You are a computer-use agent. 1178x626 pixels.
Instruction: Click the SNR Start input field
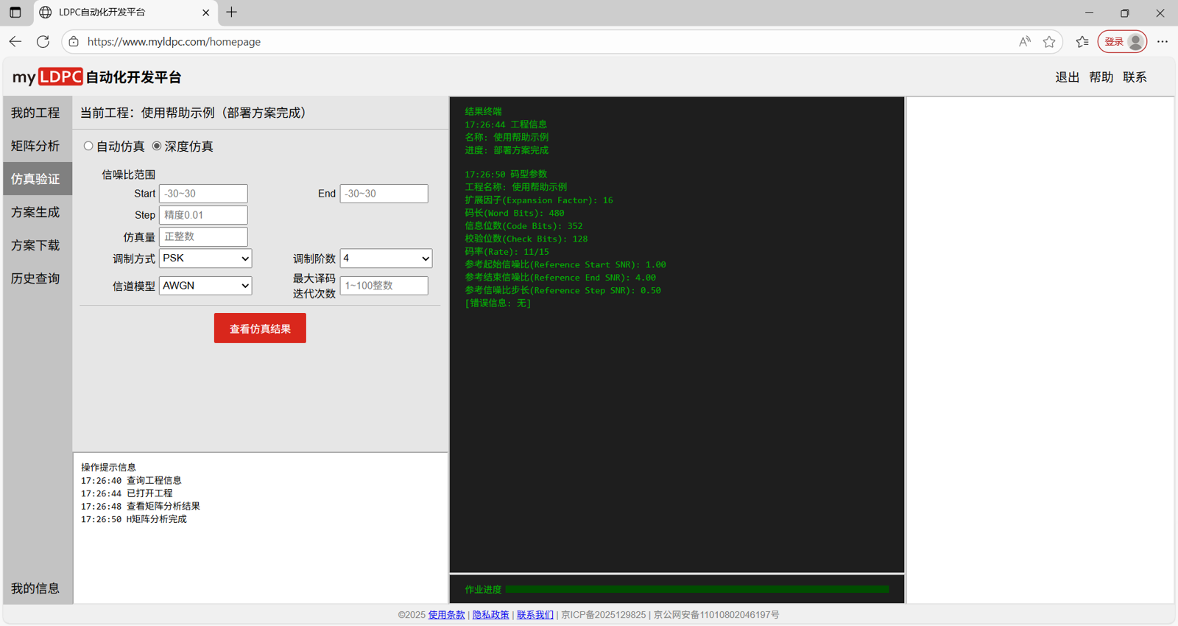point(203,194)
